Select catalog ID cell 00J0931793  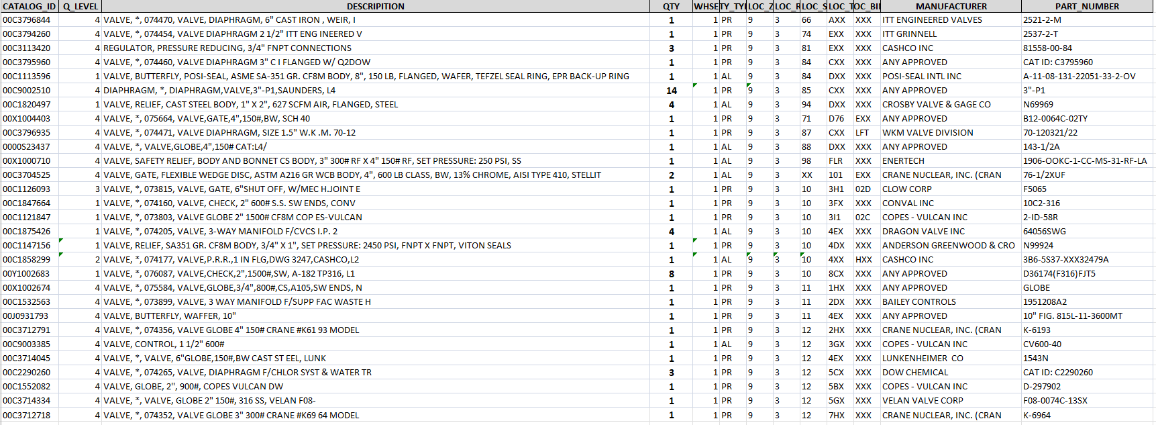coord(30,316)
